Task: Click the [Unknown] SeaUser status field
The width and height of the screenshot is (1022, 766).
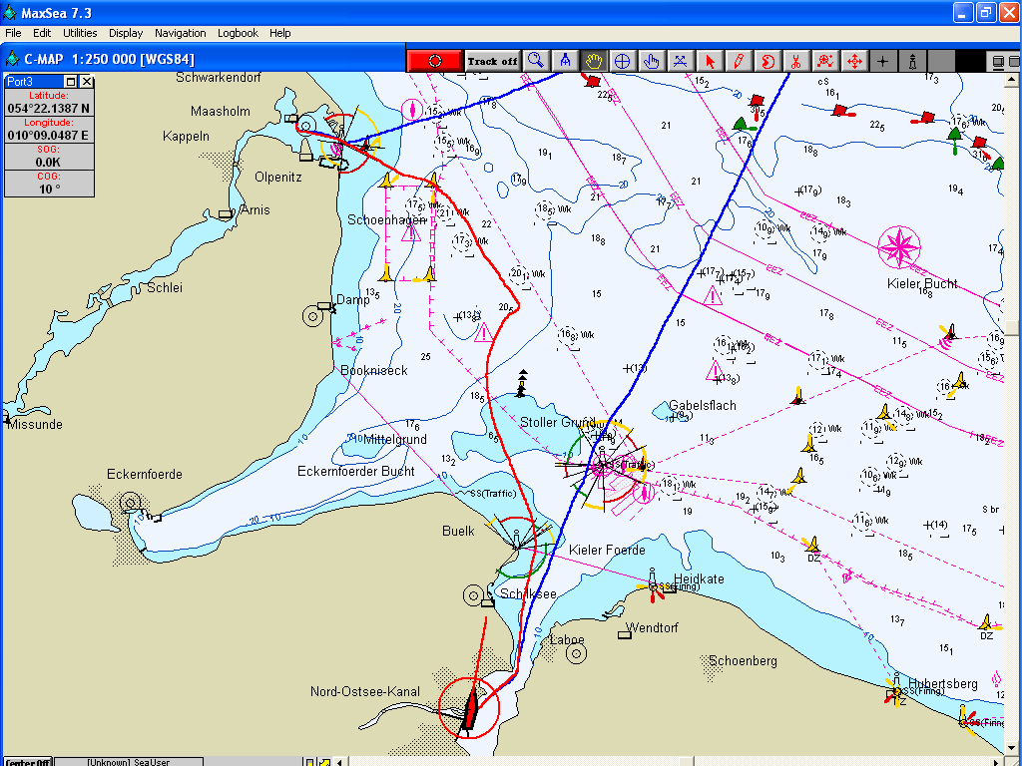Action: coord(129,761)
